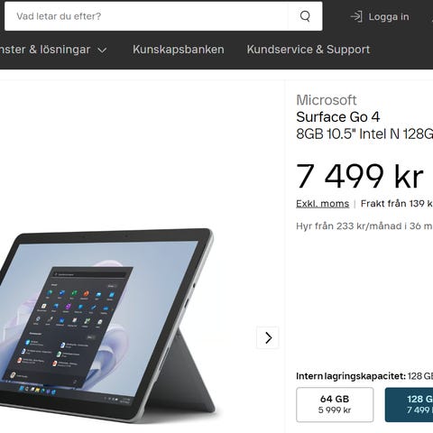Click the Tjänster & lösningar menu label
This screenshot has width=433, height=433.
point(45,50)
